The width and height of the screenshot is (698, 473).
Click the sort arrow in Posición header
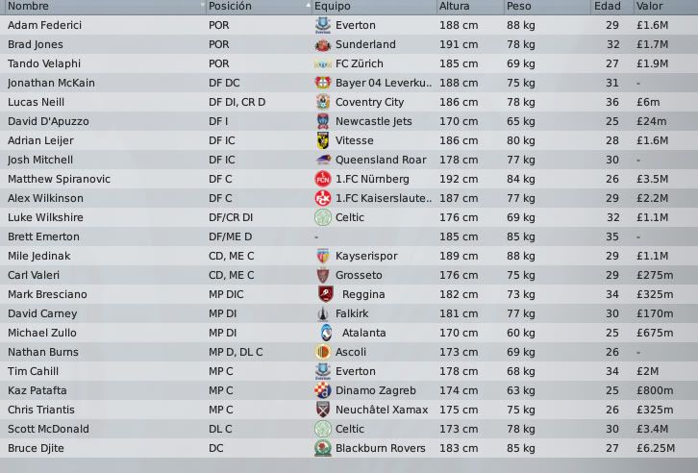click(307, 6)
